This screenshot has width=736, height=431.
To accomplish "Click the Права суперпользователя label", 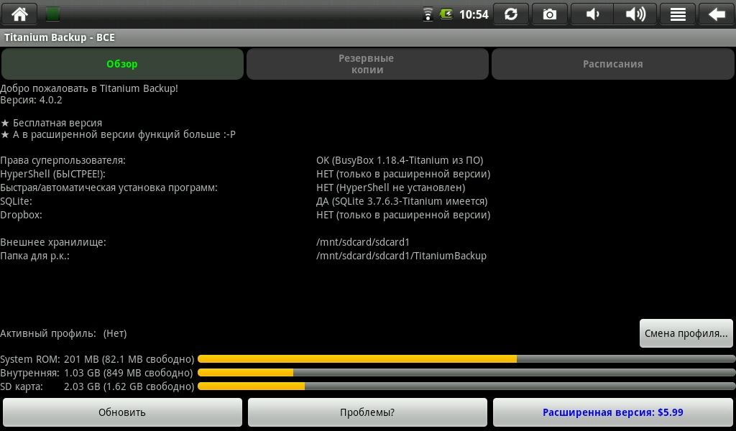I will coord(63,160).
